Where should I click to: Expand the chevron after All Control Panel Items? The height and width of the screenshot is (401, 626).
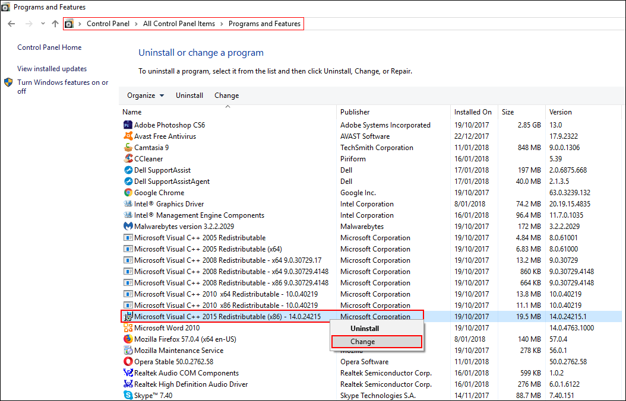point(222,24)
